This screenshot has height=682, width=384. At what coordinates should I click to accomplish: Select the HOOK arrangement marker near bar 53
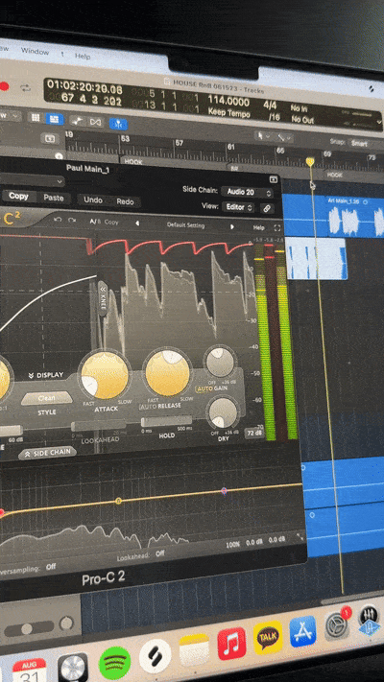point(133,161)
